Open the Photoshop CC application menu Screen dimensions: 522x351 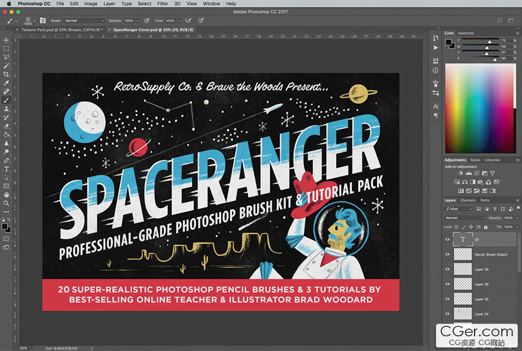(34, 4)
